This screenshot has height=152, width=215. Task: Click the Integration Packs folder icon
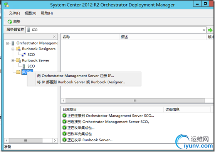click(x=18, y=72)
